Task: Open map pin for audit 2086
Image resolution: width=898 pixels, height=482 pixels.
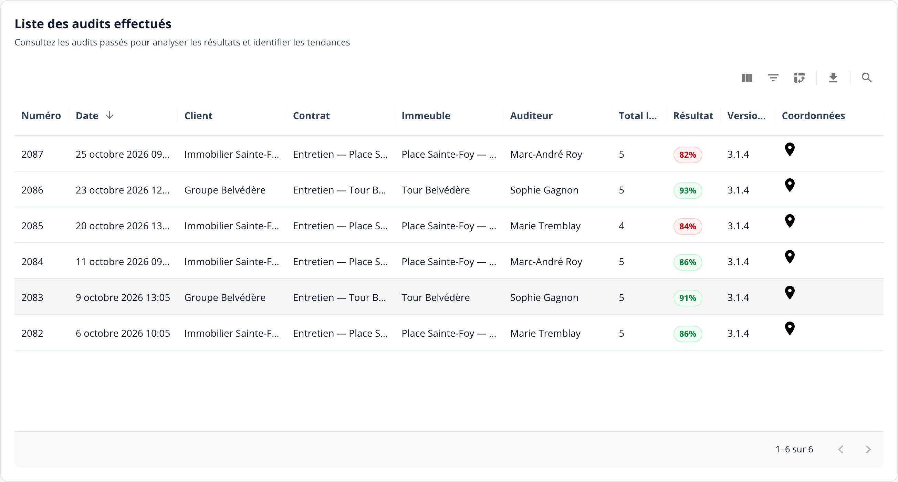Action: (x=790, y=186)
